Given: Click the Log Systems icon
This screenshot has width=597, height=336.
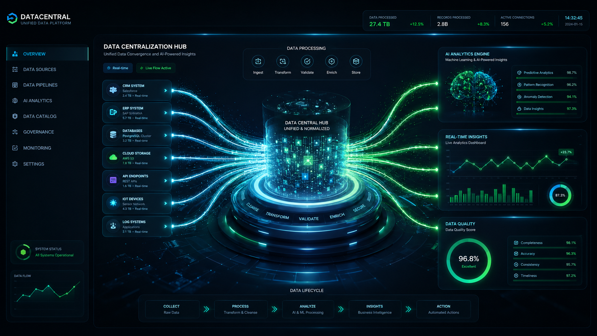Looking at the screenshot, I should (x=113, y=226).
